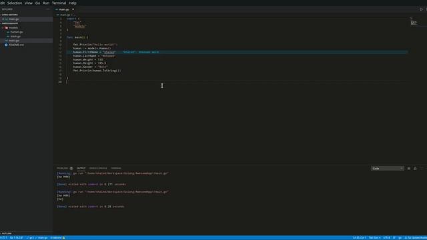Click the LF line ending status
The image size is (427, 240).
tap(394, 238)
